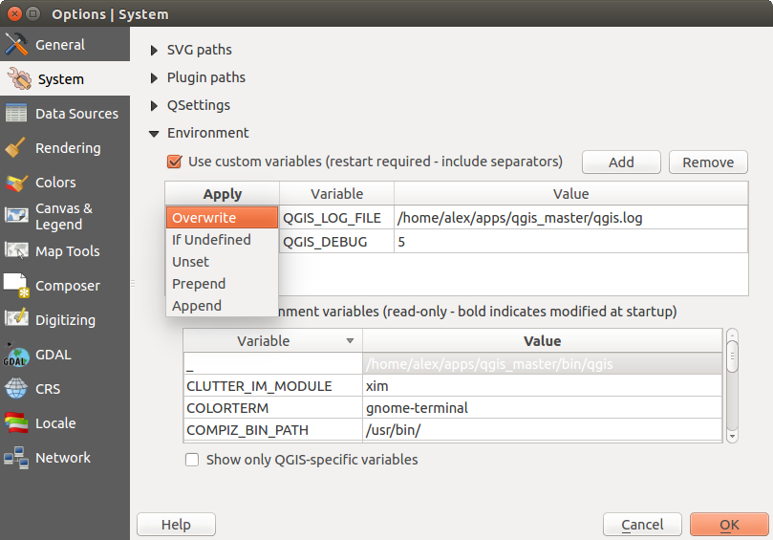Open Network settings icon

16,458
